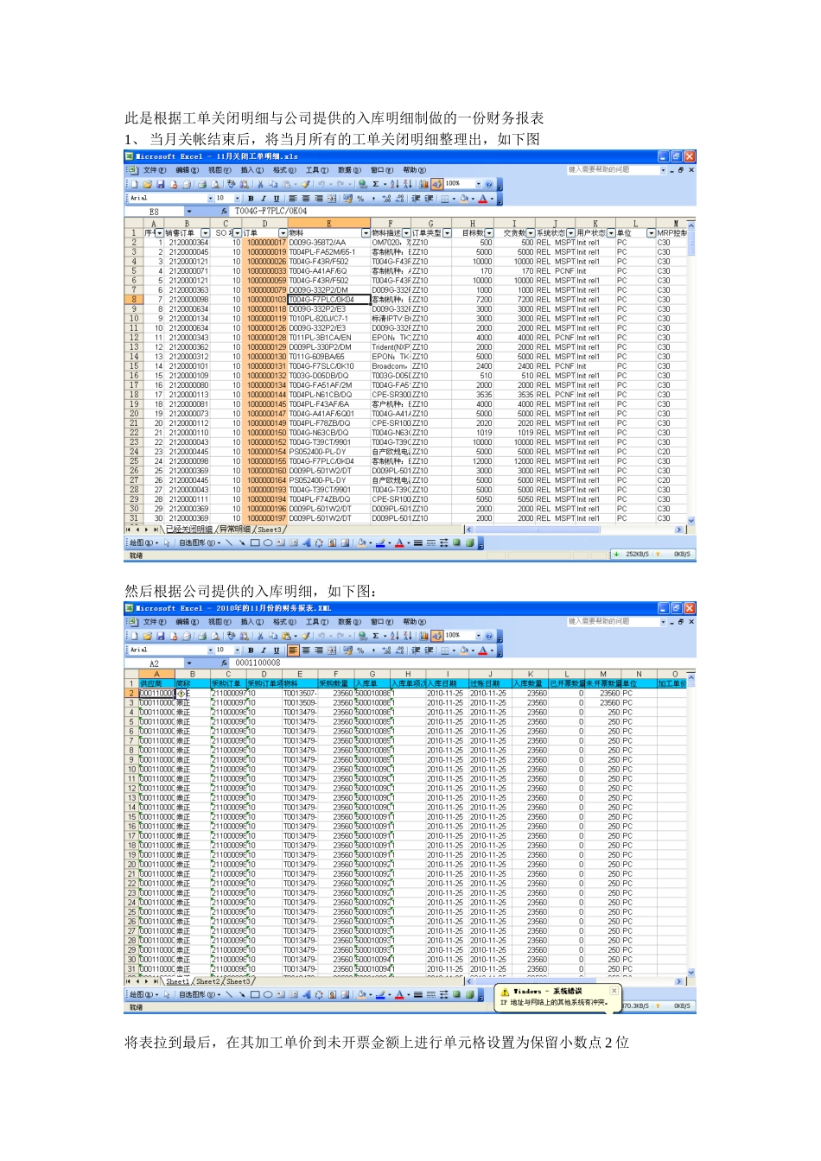Close the Windows 系统错误 balloon
Screen dimensions: 821x1161
[x=614, y=991]
